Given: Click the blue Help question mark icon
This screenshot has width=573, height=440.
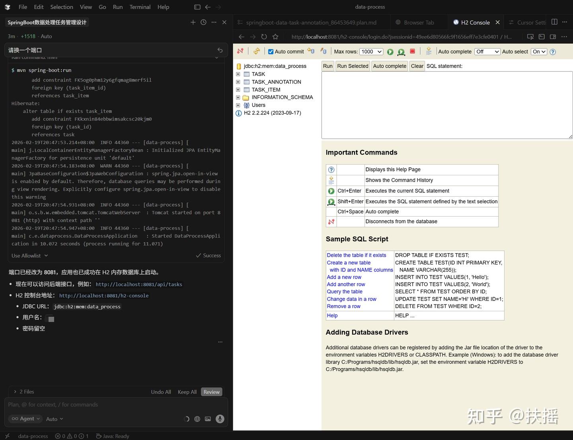Looking at the screenshot, I should pyautogui.click(x=553, y=52).
